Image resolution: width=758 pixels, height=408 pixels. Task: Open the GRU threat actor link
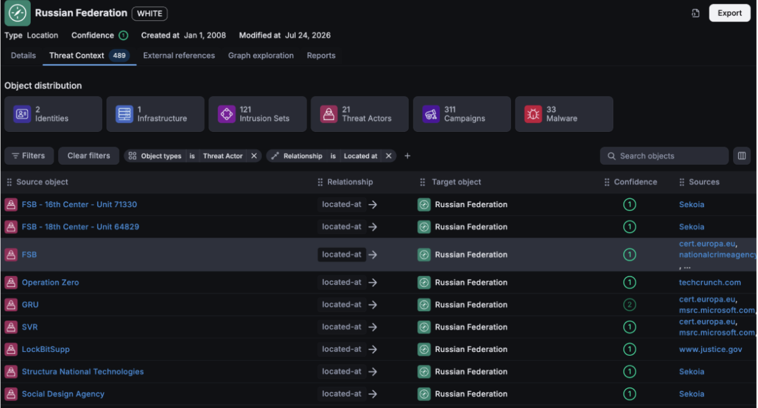[x=30, y=305]
